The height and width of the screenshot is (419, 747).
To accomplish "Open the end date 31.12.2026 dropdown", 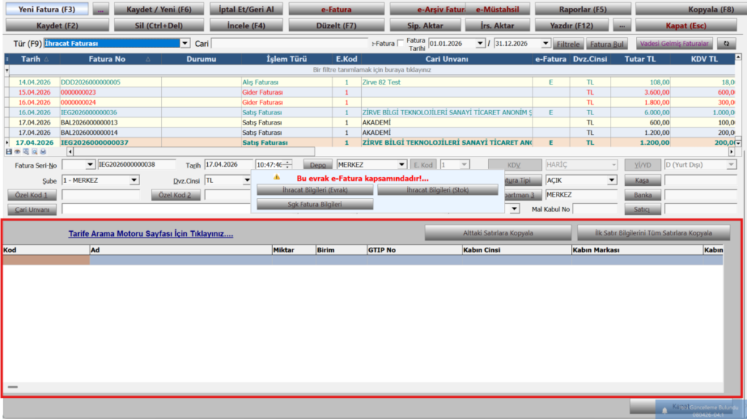I will coord(546,43).
